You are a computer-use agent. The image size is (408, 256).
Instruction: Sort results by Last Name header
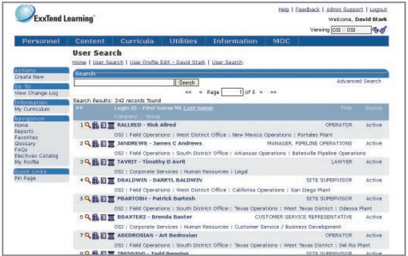(199, 108)
